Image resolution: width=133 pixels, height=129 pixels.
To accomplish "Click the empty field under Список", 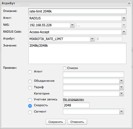I will tap(93, 74).
